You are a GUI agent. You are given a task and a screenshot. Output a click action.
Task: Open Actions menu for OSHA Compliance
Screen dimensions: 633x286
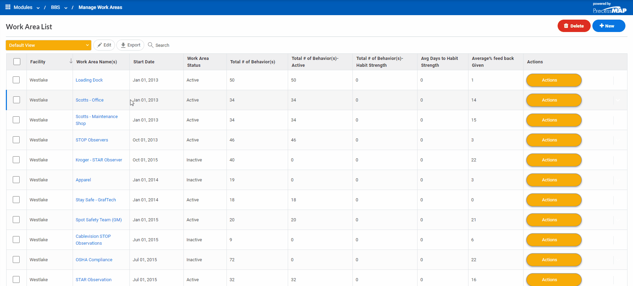click(x=554, y=260)
